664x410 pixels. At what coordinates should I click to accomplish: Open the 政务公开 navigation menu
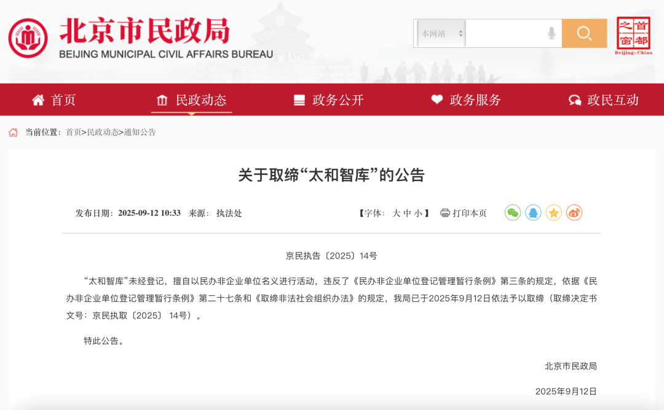pyautogui.click(x=329, y=100)
